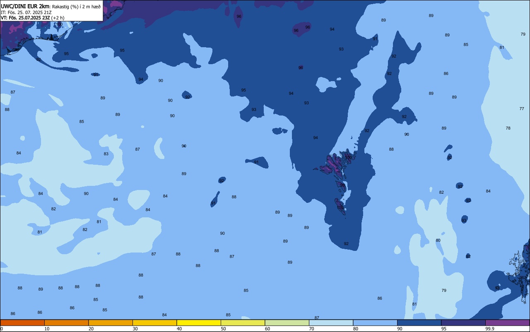Select the purple legend swatch above 99.9
Image resolution: width=530 pixels, height=332 pixels.
507,322
